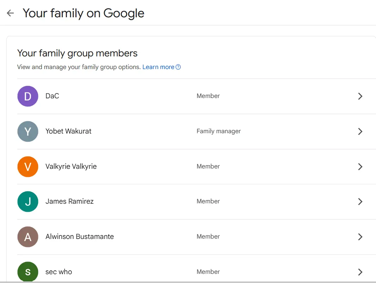Click the green S avatar icon
Viewport: 376px width, 283px height.
pos(28,272)
